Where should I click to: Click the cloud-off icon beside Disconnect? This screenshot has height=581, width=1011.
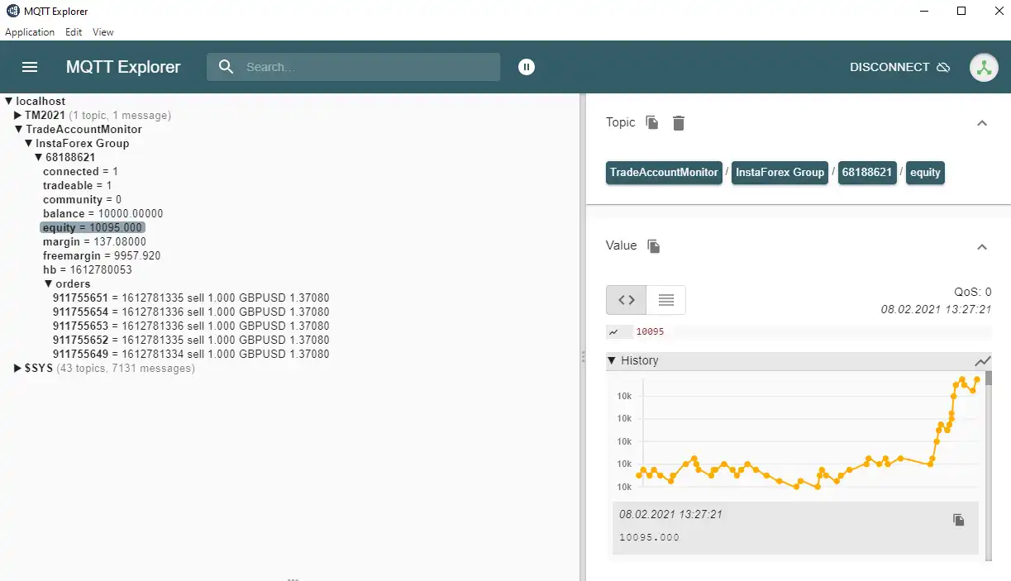pos(943,67)
